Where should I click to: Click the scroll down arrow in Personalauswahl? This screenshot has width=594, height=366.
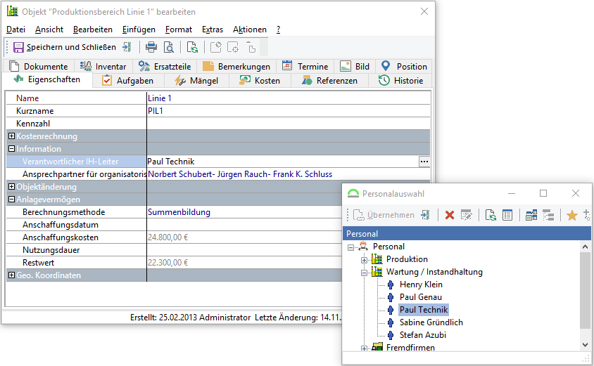tap(585, 345)
